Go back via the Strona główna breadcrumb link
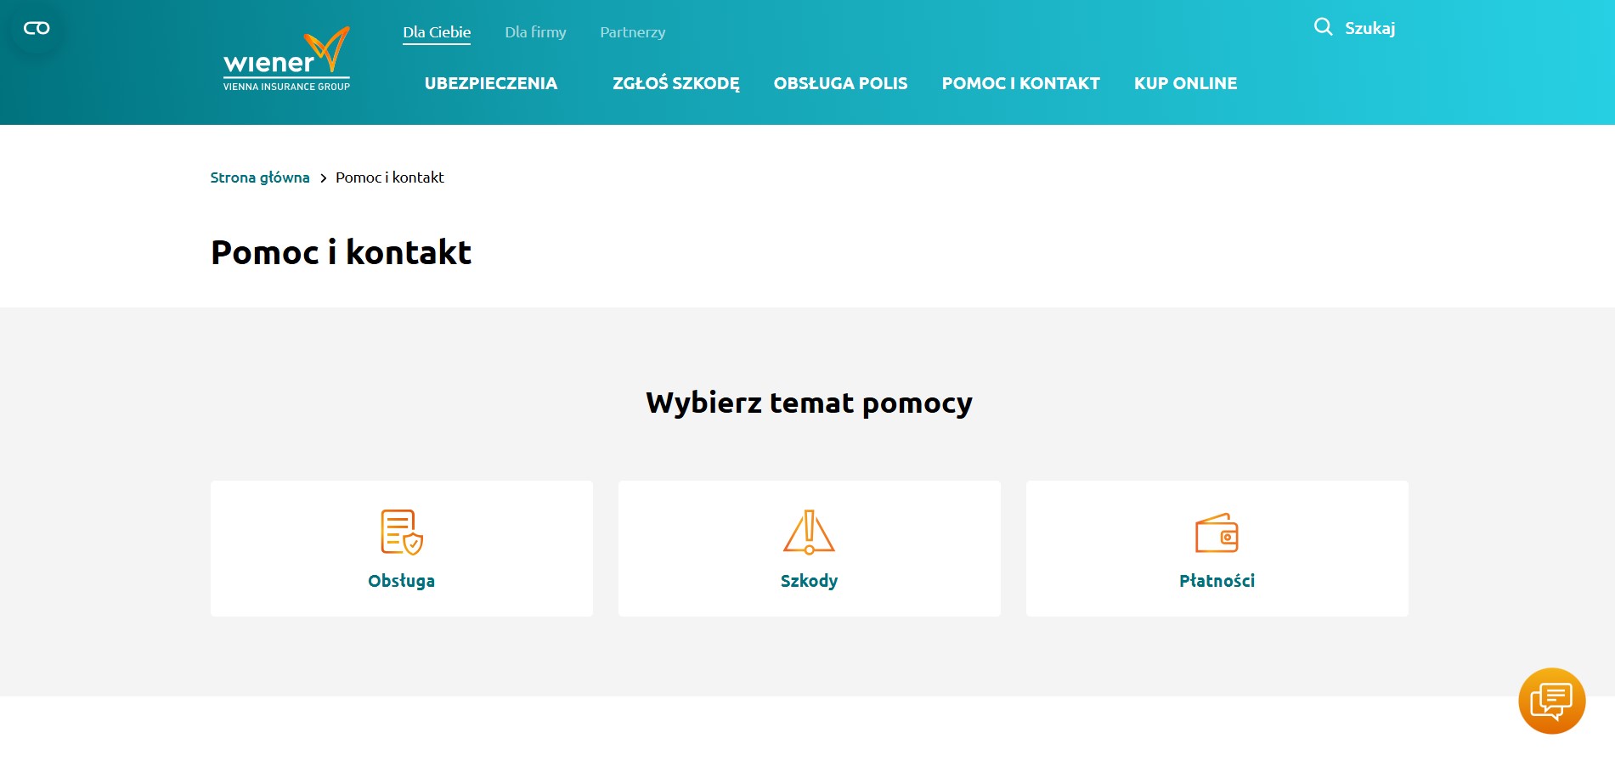 coord(260,178)
